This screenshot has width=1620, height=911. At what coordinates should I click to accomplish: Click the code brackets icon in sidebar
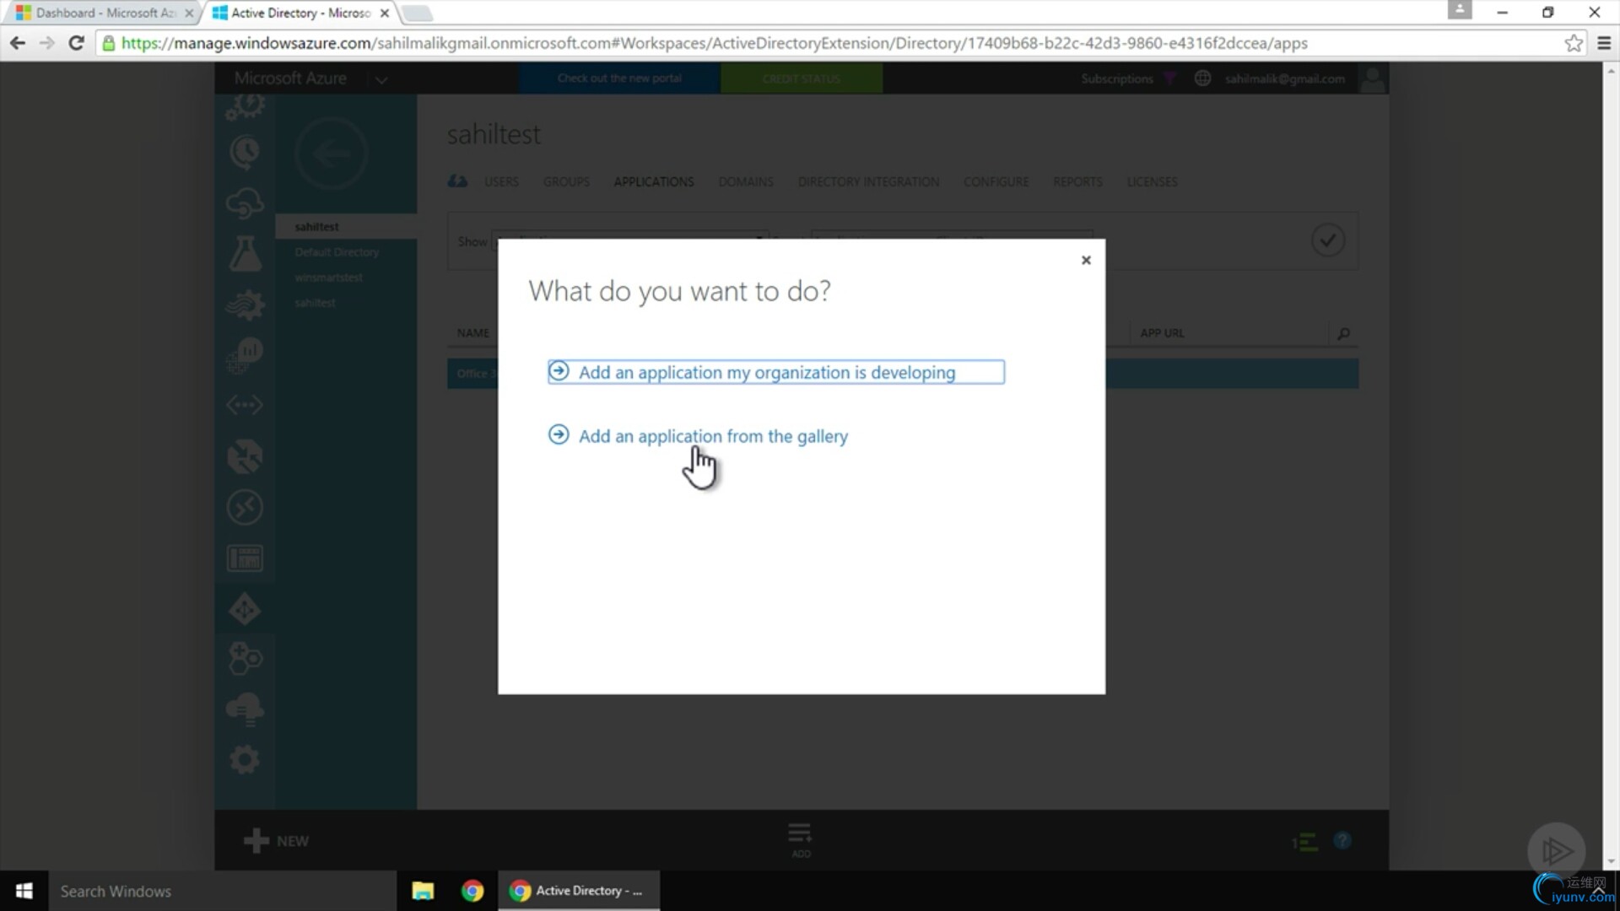click(245, 406)
